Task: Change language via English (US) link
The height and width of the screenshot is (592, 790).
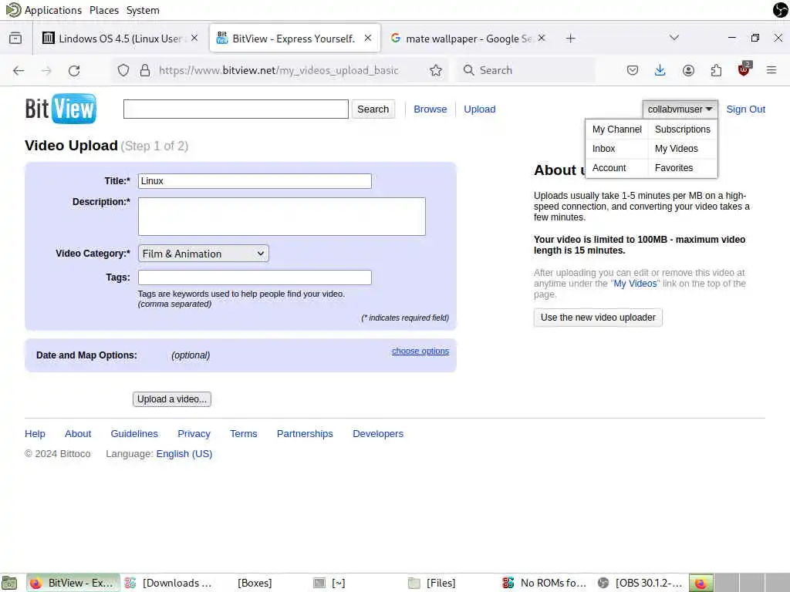Action: click(x=184, y=453)
